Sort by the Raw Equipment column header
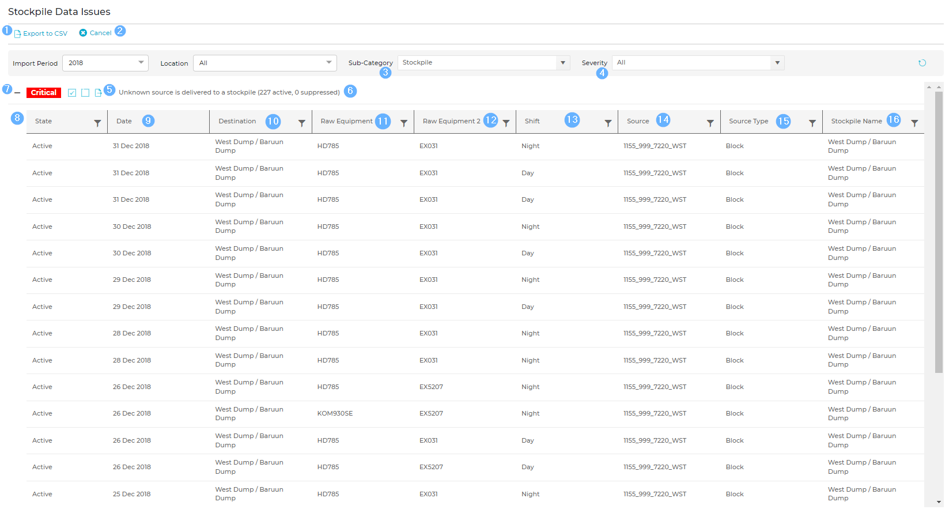The width and height of the screenshot is (949, 513). coord(346,121)
